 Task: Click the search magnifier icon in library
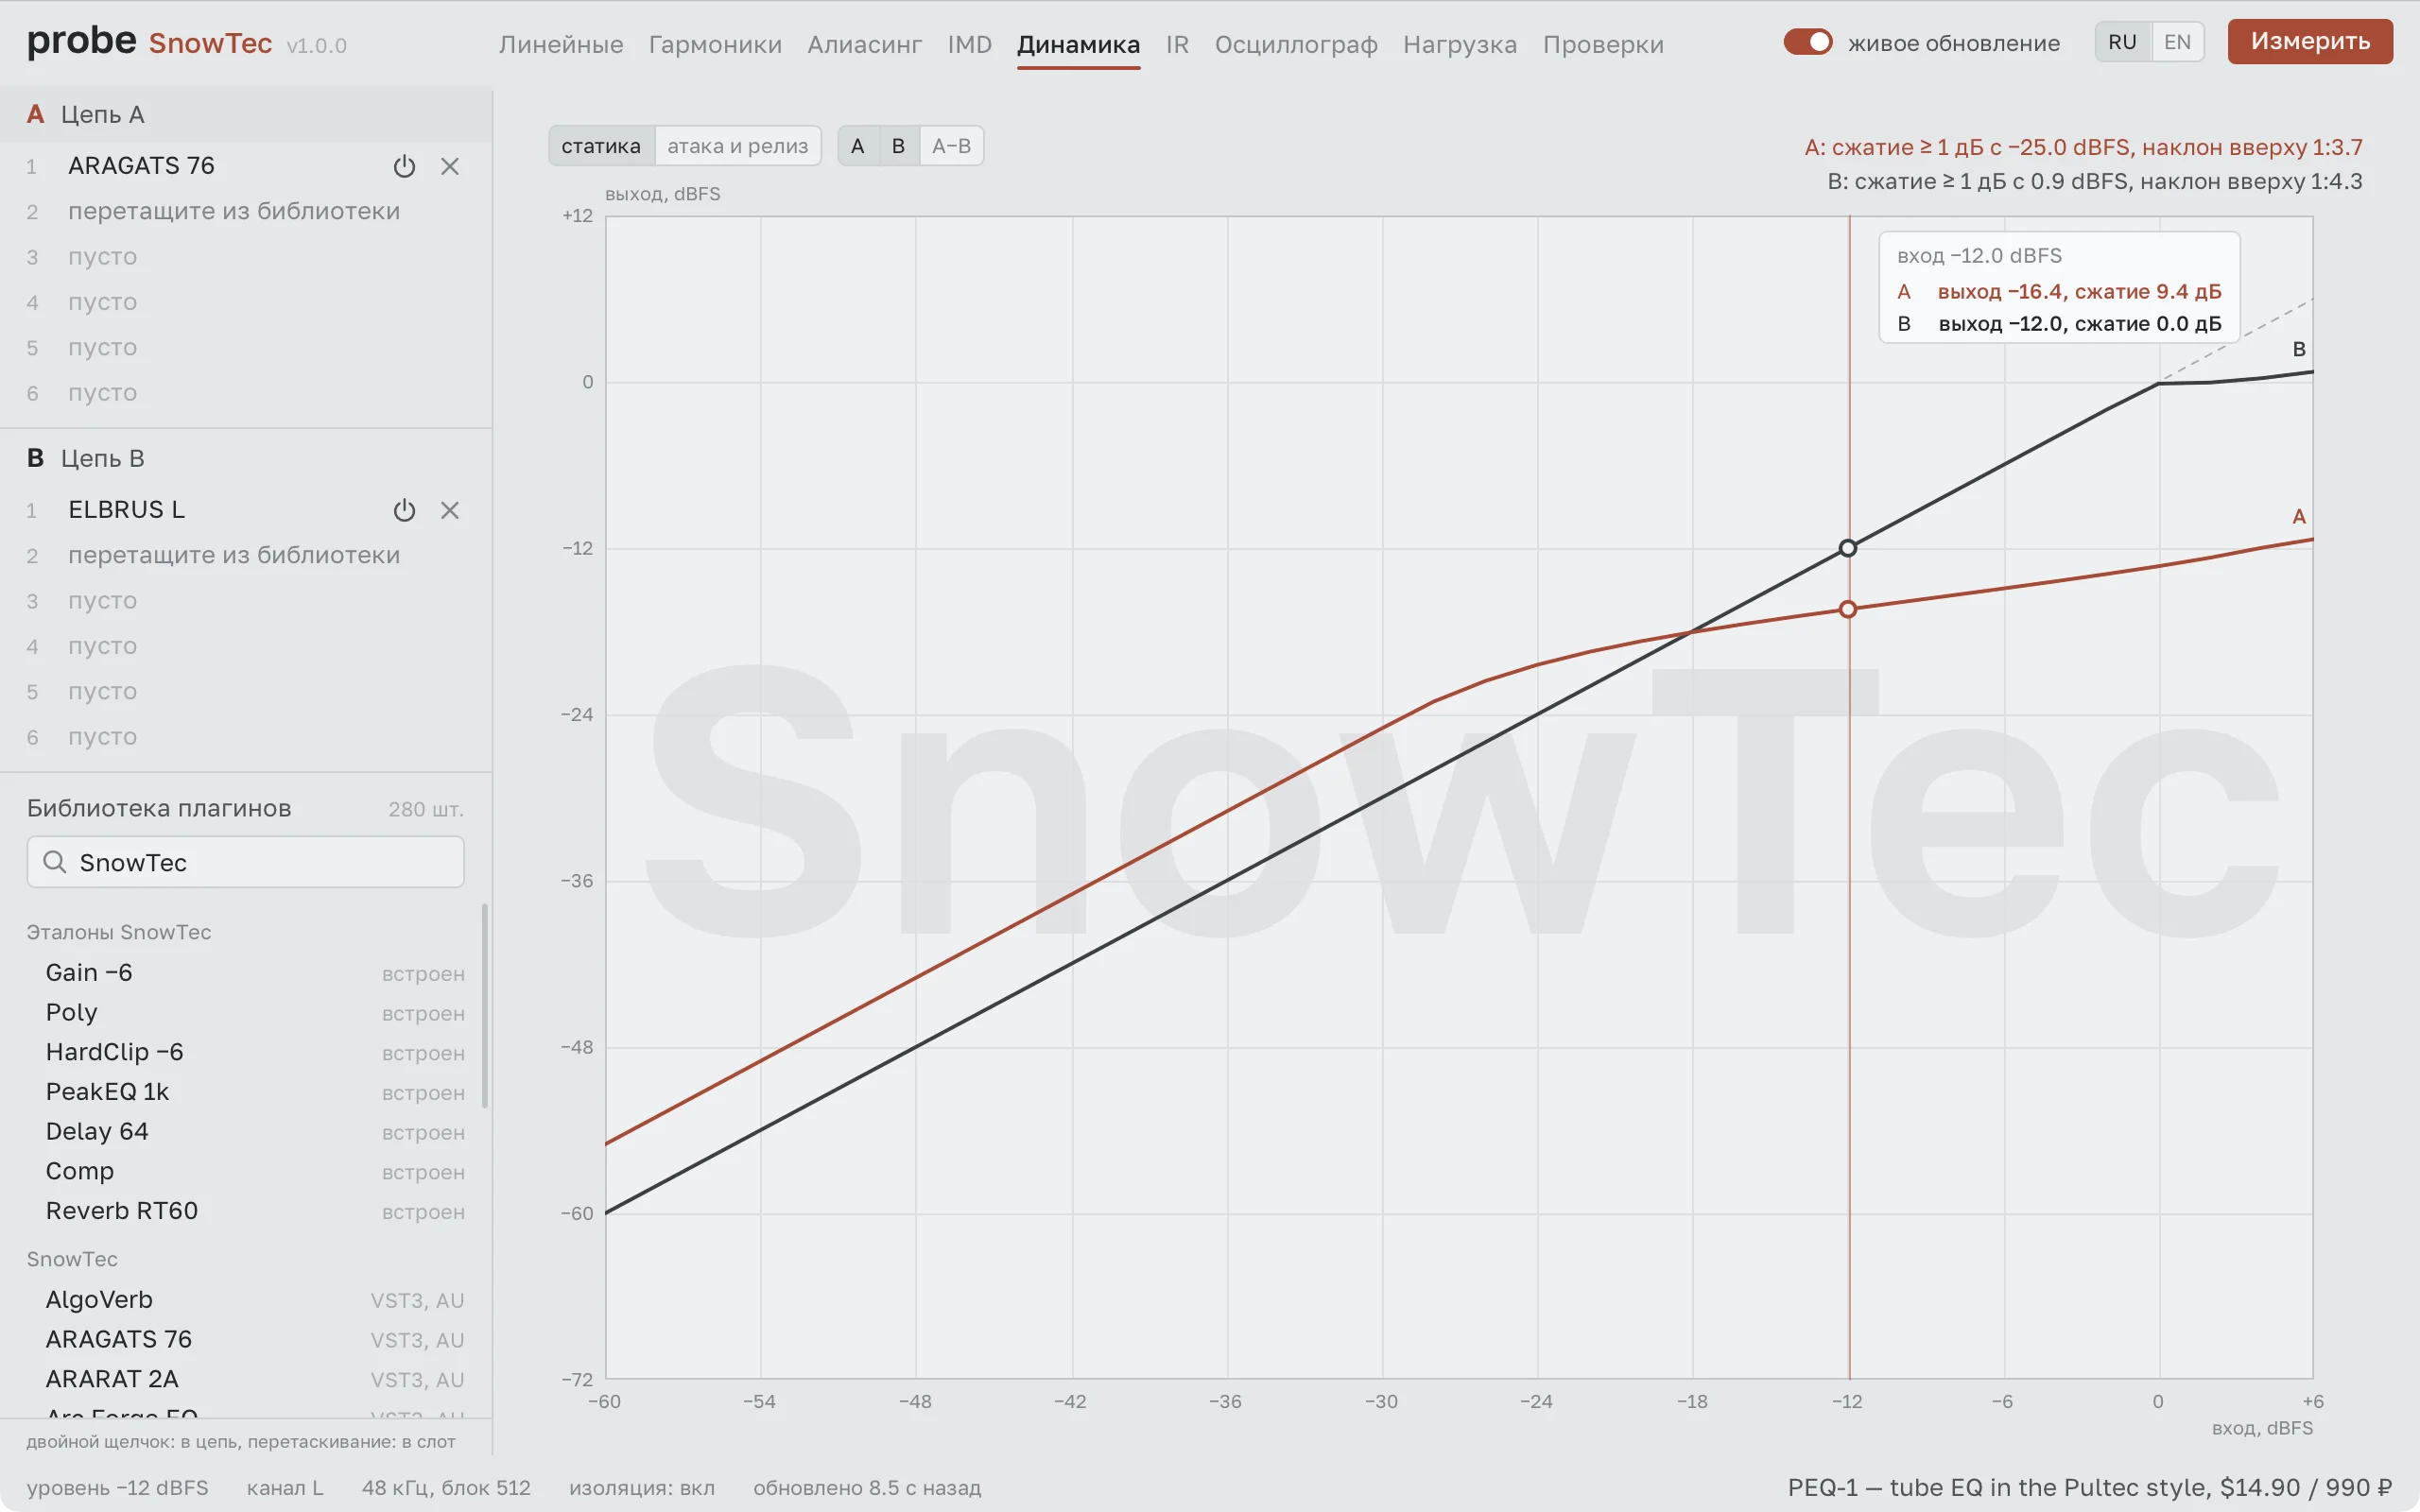click(x=55, y=862)
